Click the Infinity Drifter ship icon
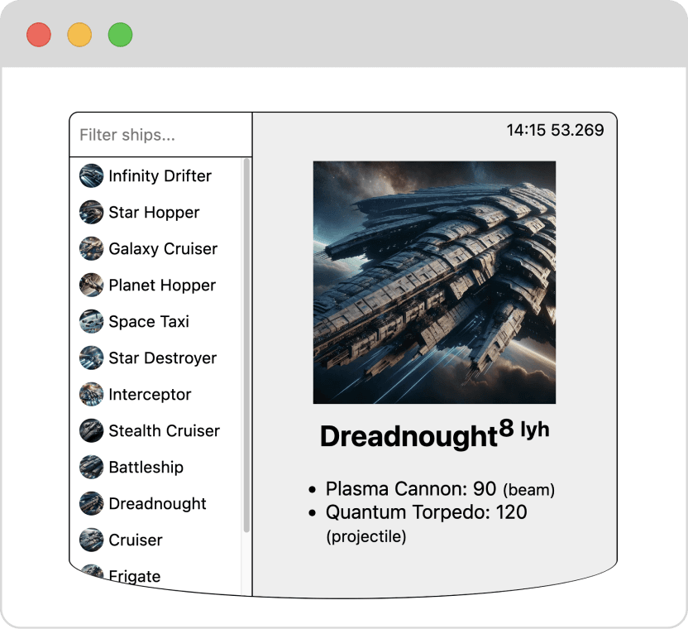 (91, 175)
